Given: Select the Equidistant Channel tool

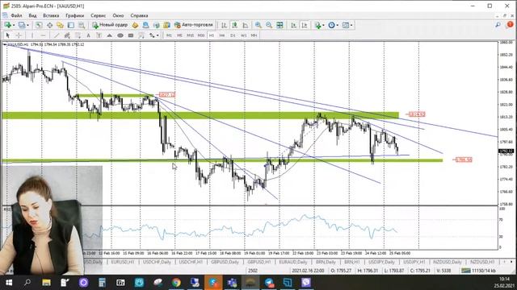Looking at the screenshot, I should pyautogui.click(x=67, y=35).
